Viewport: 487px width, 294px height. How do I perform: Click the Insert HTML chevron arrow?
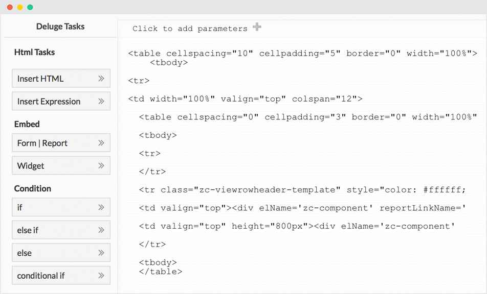click(101, 79)
